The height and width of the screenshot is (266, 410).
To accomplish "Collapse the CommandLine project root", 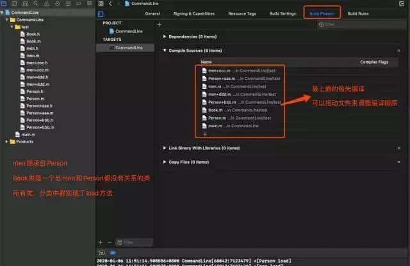I will (2, 13).
